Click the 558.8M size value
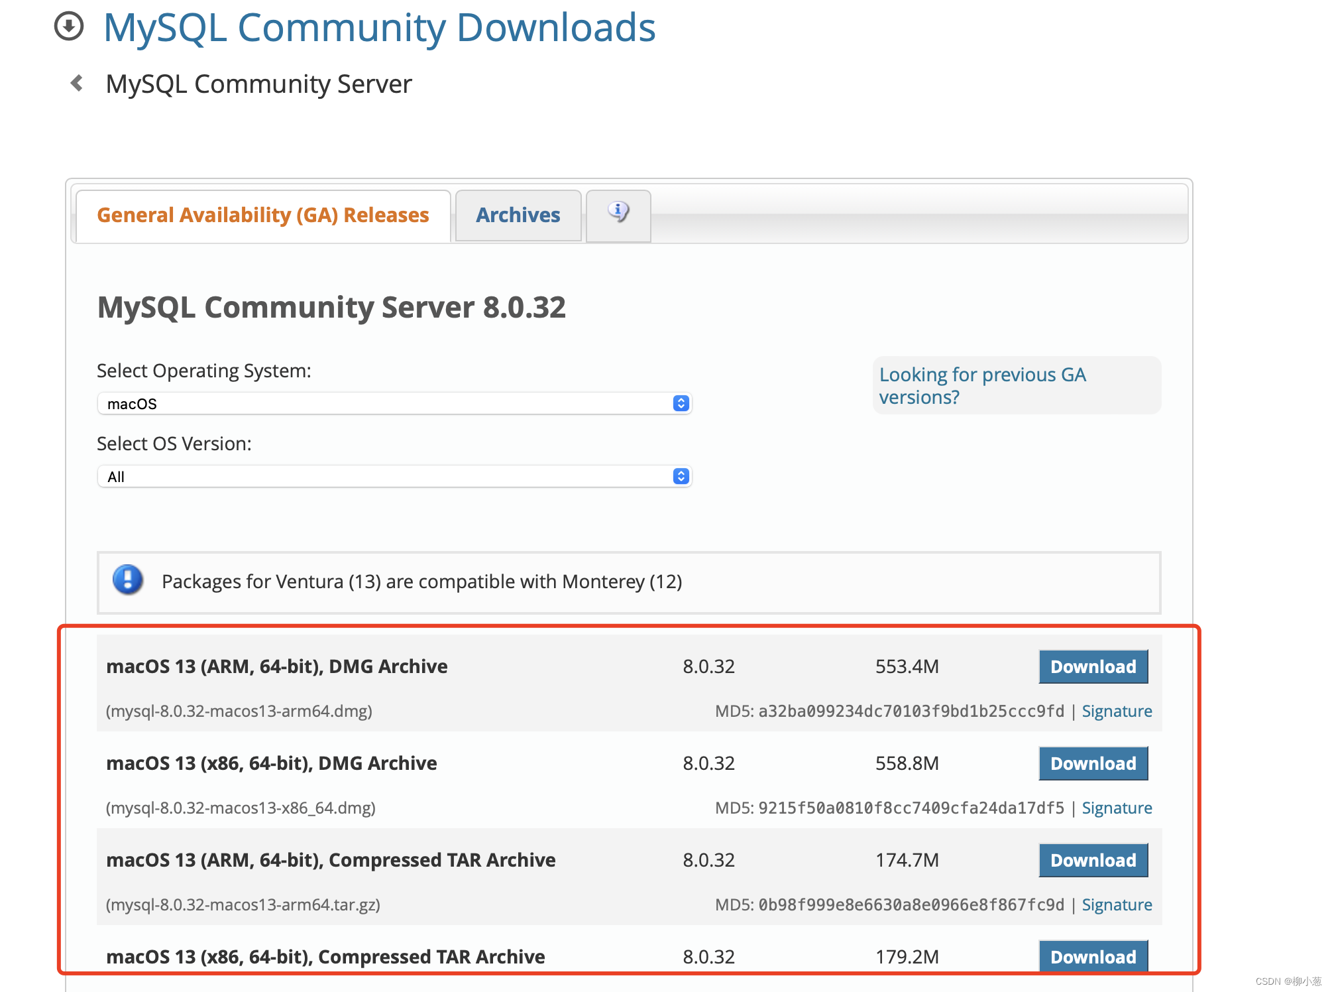This screenshot has height=992, width=1332. click(907, 763)
